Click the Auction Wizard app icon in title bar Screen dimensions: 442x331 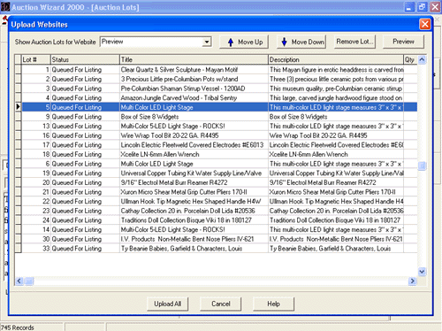[5, 7]
